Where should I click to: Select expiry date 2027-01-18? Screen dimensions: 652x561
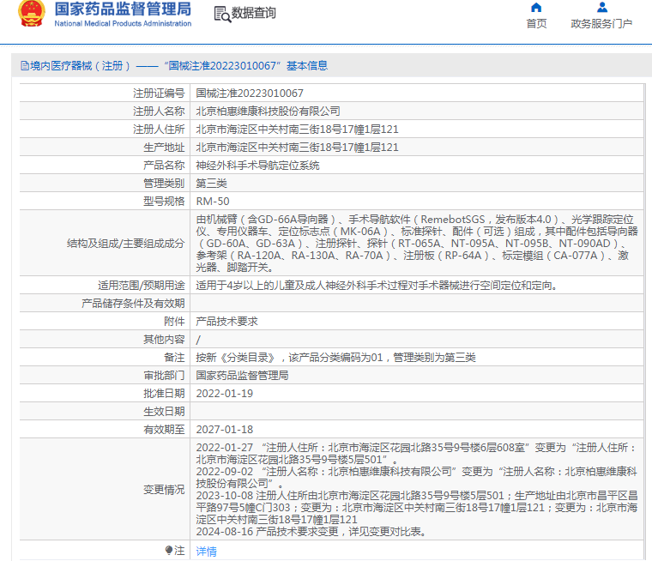tap(225, 430)
